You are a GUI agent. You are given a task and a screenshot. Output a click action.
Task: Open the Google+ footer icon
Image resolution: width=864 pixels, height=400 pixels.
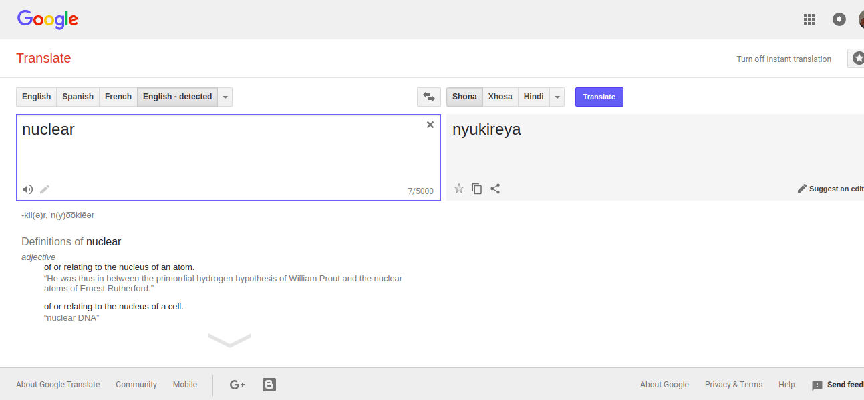[237, 385]
